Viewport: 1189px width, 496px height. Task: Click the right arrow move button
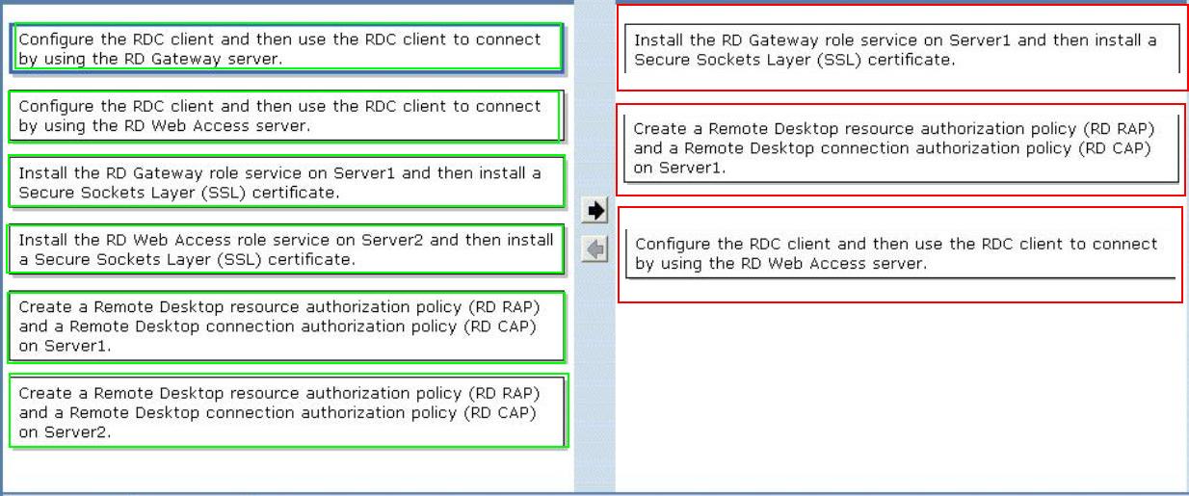tap(596, 210)
